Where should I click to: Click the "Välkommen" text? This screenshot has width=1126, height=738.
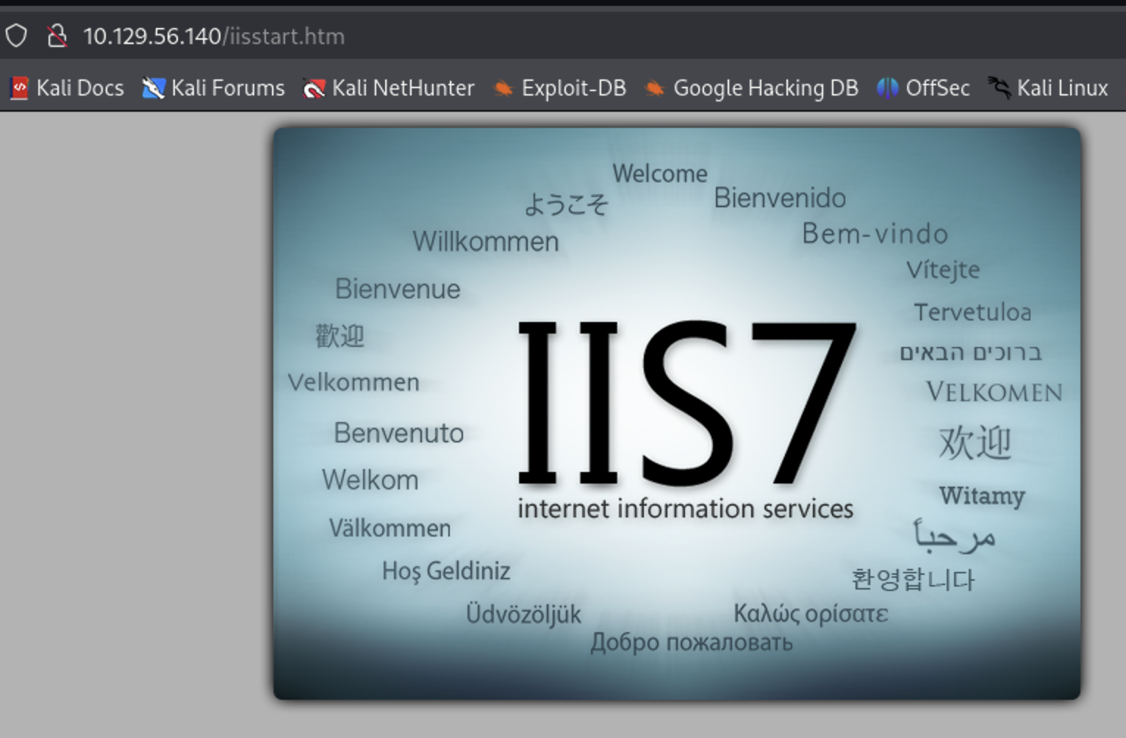coord(390,528)
